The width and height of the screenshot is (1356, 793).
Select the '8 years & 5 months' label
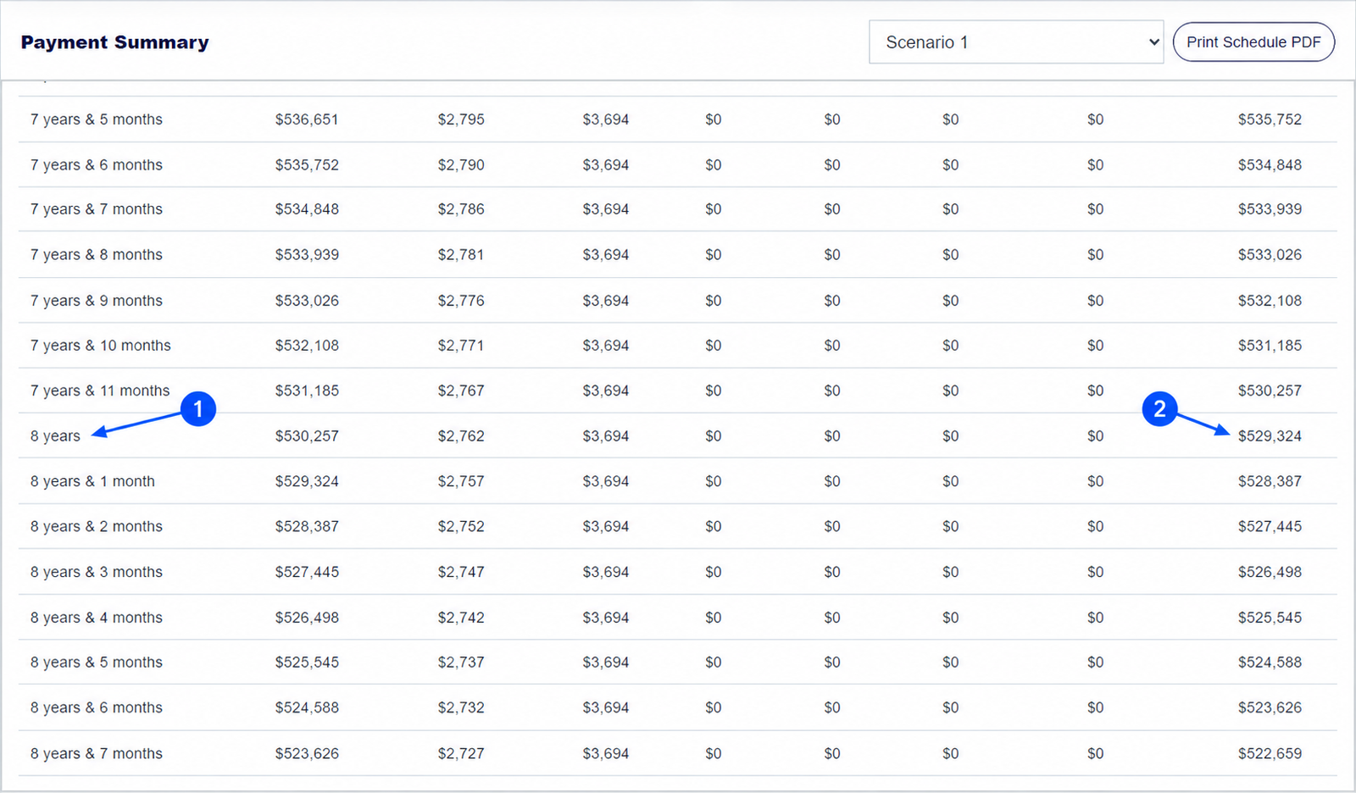pos(97,663)
